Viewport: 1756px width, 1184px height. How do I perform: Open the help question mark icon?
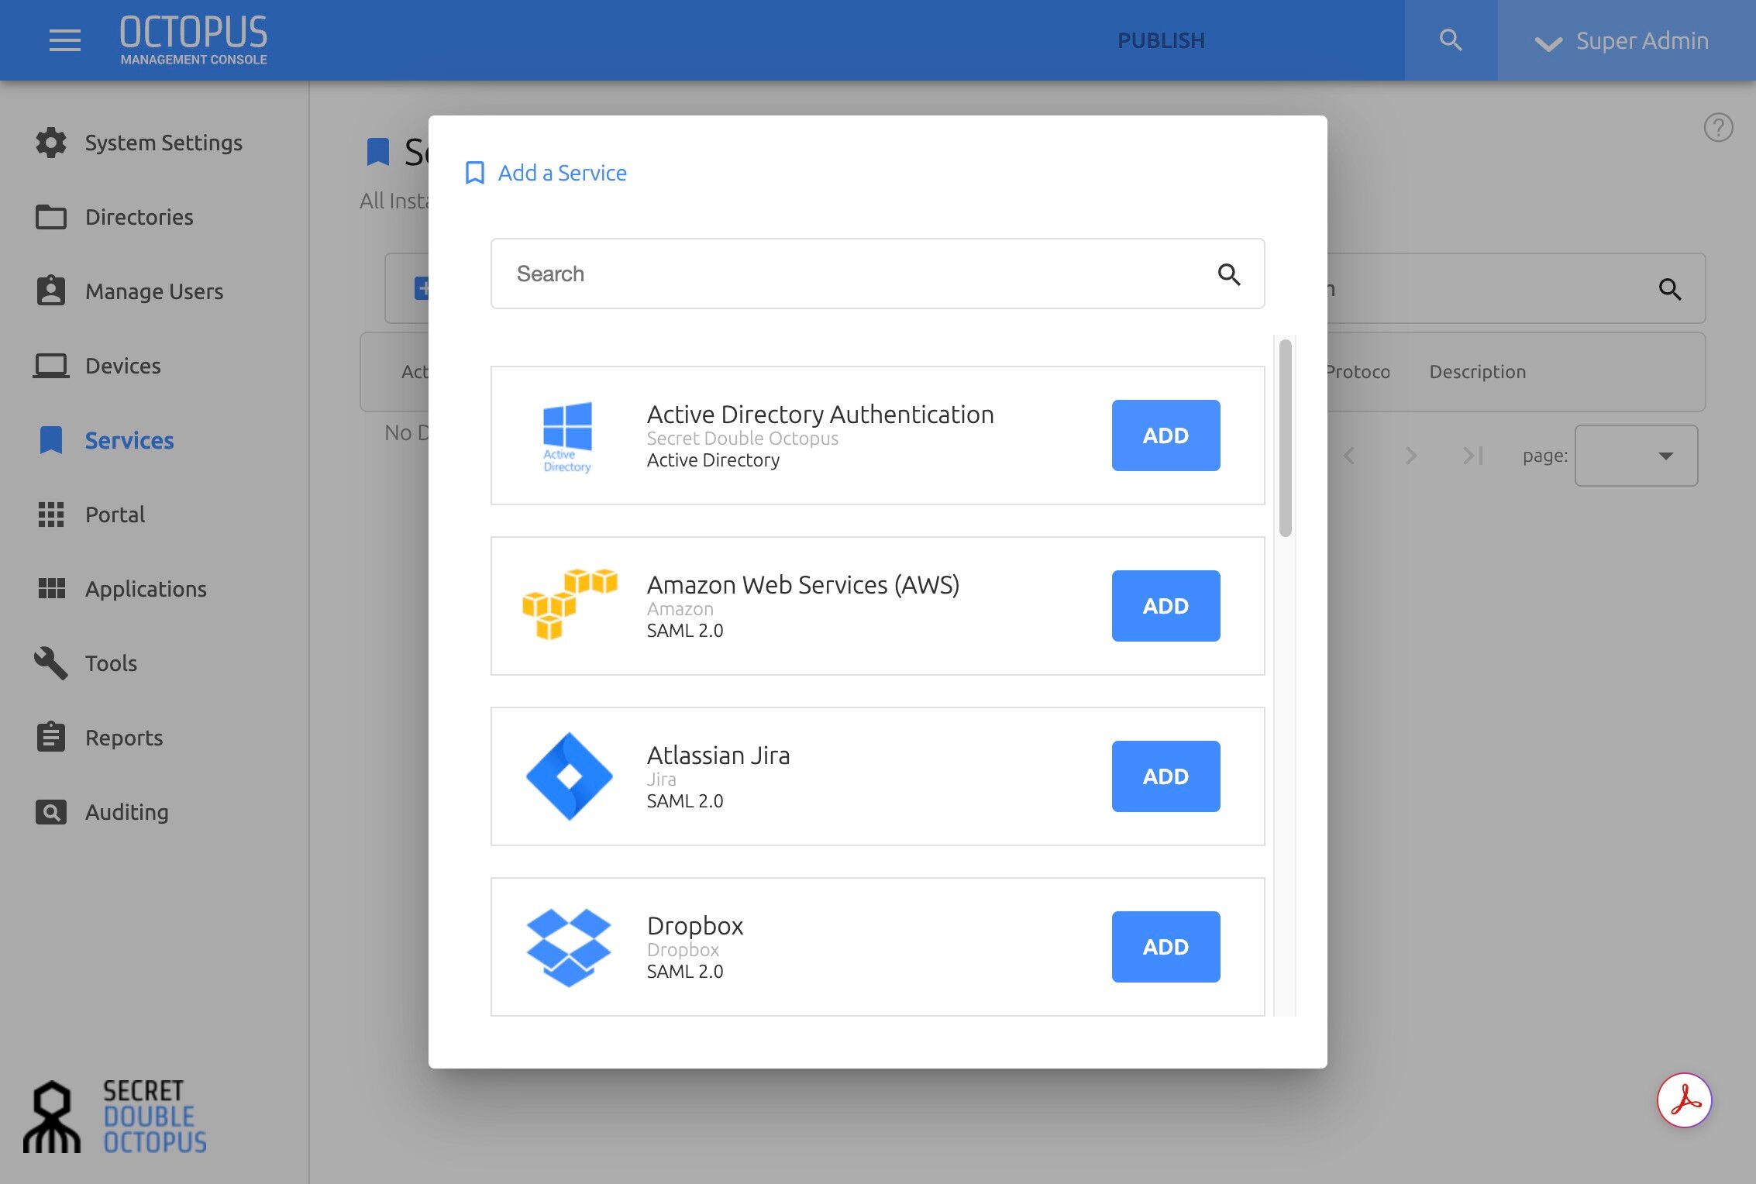(1718, 127)
